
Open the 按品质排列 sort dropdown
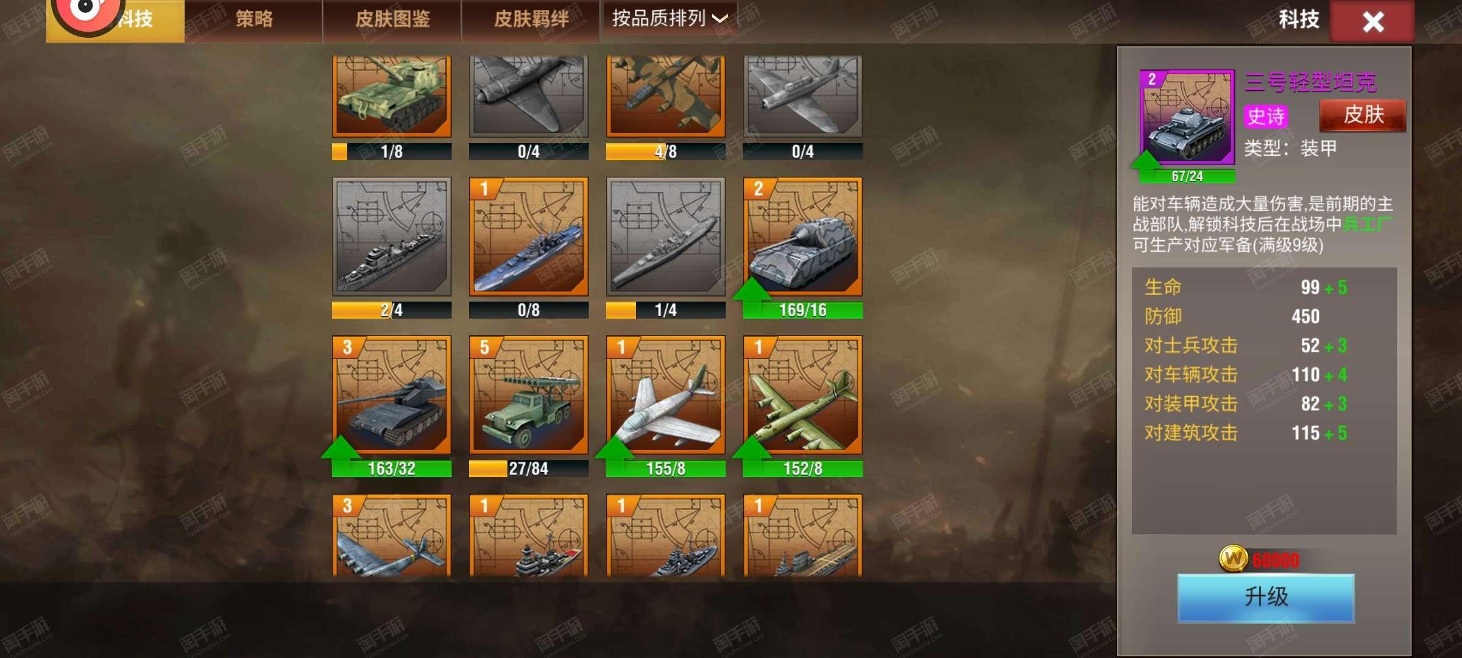pos(669,19)
